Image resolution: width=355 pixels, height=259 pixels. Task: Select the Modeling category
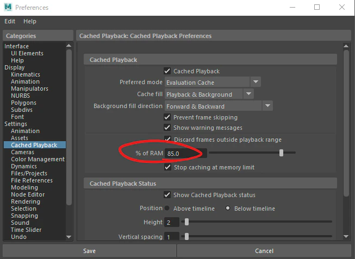24,187
